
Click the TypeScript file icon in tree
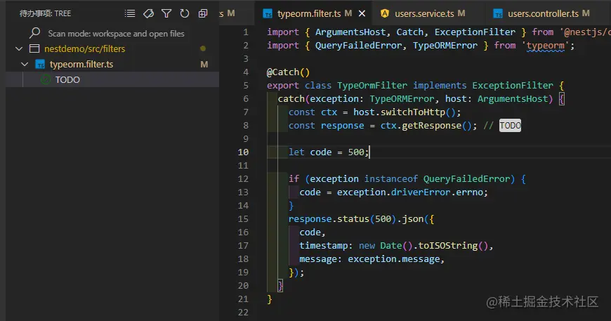(40, 65)
